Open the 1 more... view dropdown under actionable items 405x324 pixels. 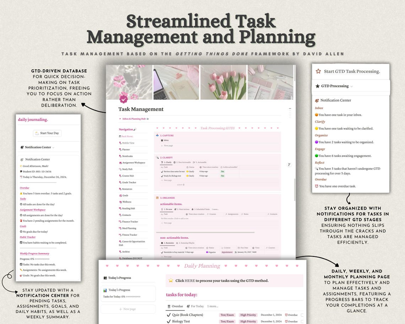click(x=215, y=209)
